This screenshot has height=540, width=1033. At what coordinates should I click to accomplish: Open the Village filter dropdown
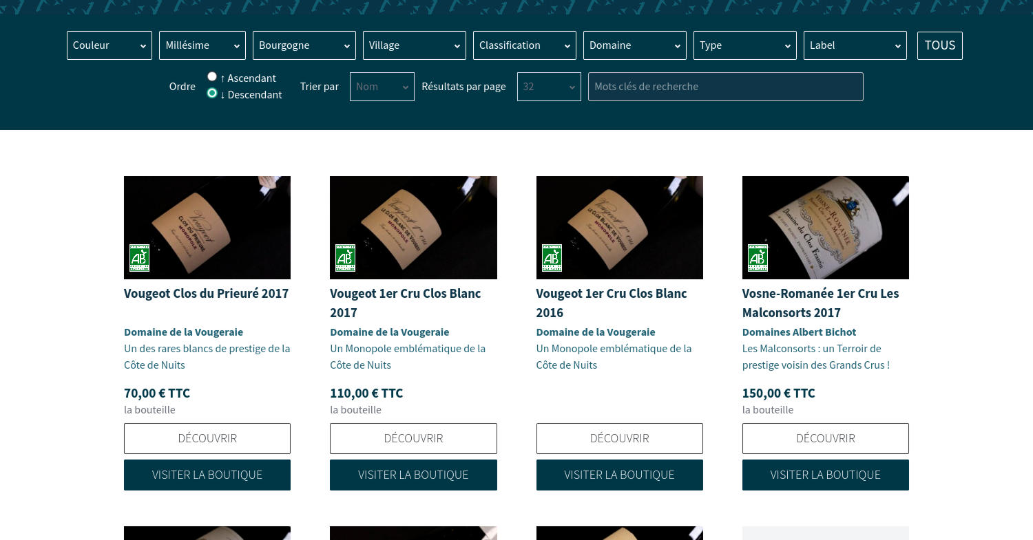tap(415, 45)
